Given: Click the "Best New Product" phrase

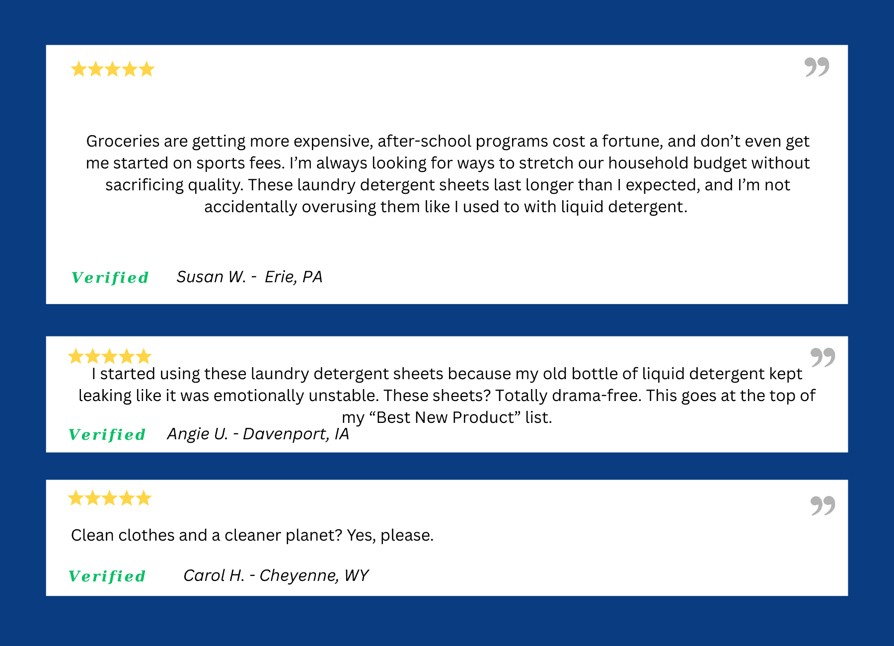Looking at the screenshot, I should click(x=446, y=417).
